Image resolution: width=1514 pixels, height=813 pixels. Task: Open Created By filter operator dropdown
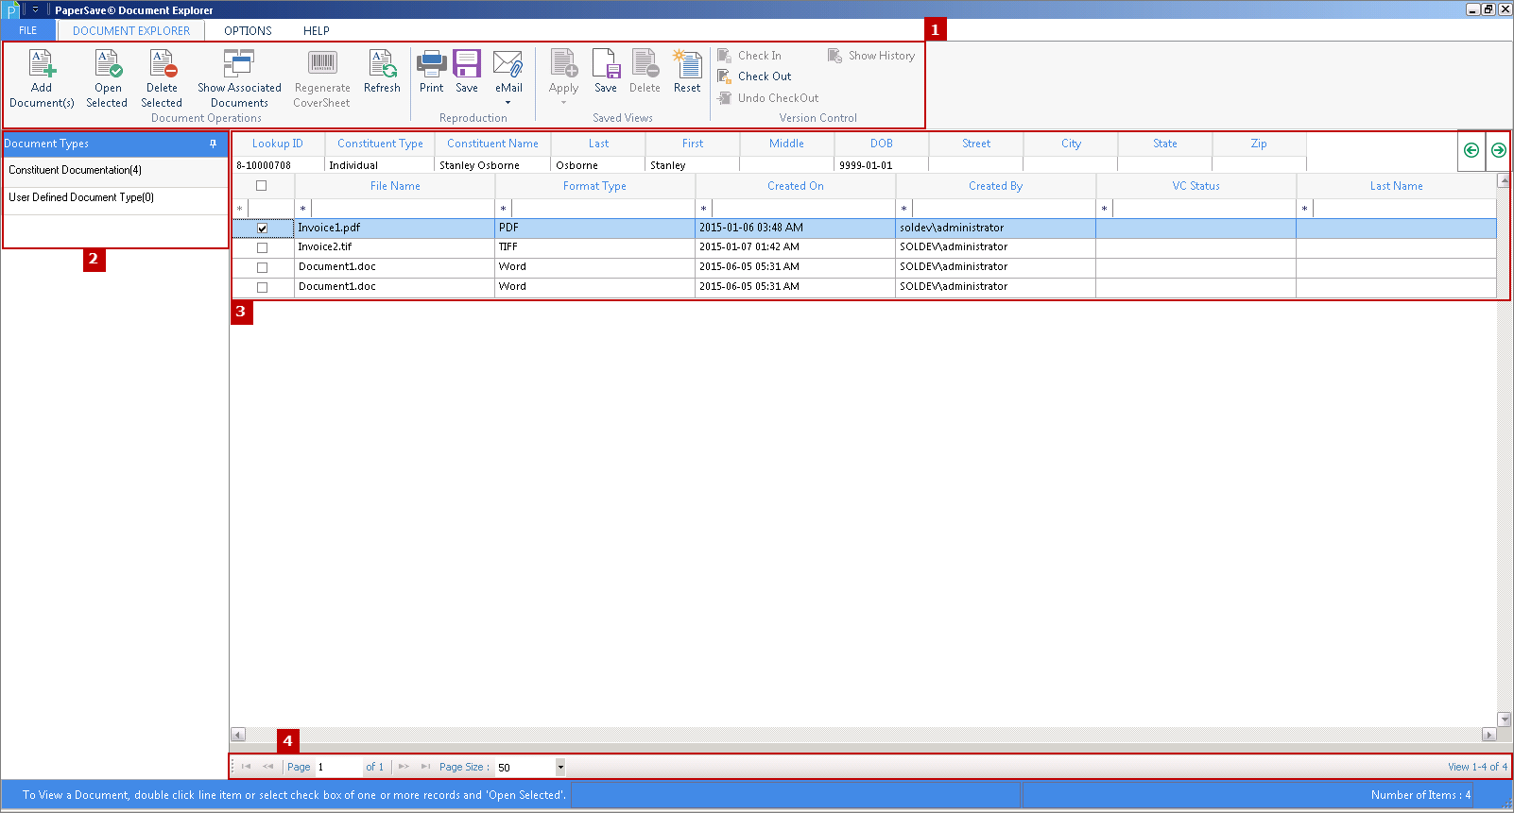coord(903,209)
